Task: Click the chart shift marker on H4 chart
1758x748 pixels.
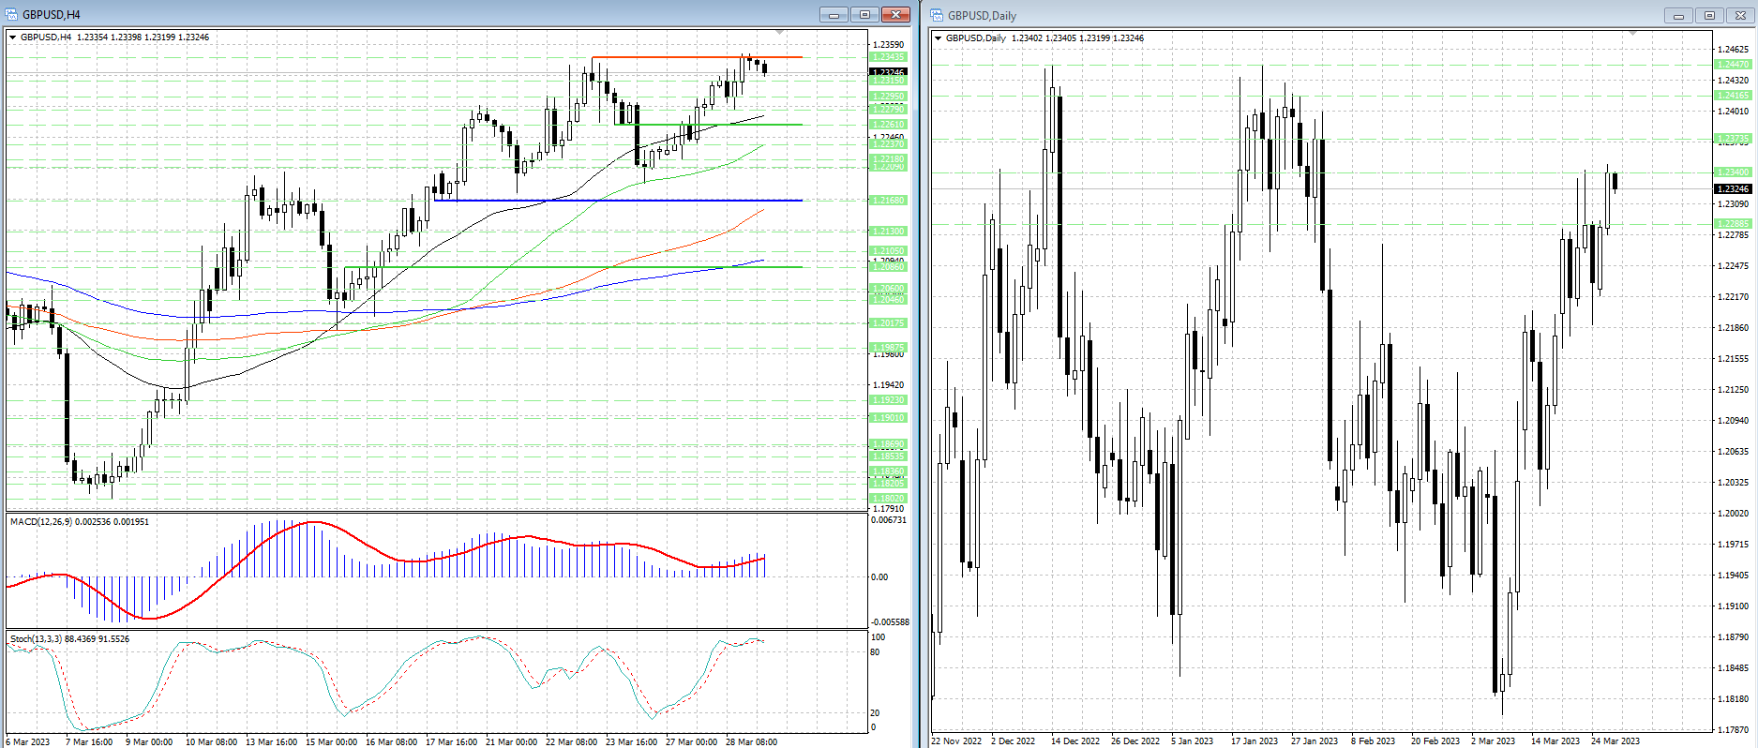Action: pyautogui.click(x=781, y=33)
